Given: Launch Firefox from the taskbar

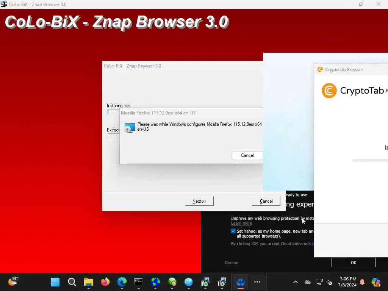Looking at the screenshot, I should [105, 282].
